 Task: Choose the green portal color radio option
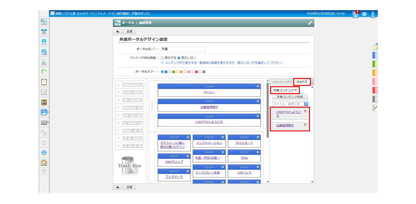coord(170,72)
